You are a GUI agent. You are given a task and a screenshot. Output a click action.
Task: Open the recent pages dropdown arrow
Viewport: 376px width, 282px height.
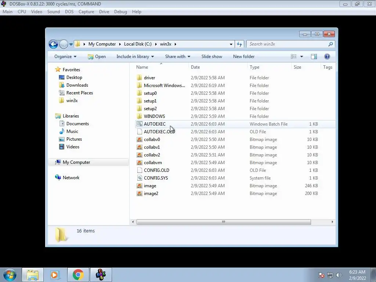pos(71,44)
